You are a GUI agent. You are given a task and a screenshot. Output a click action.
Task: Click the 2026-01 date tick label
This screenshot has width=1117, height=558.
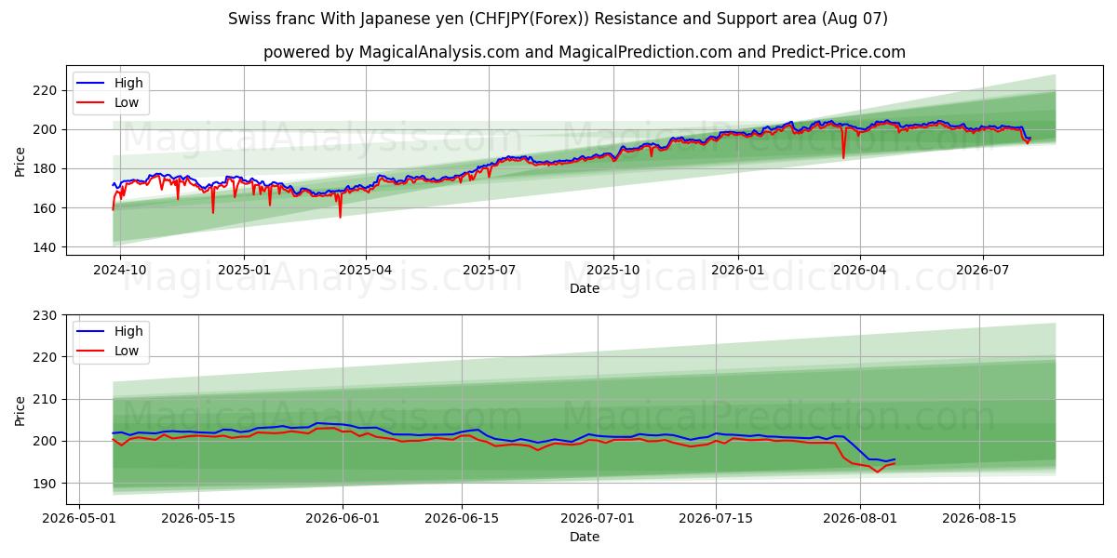(738, 271)
